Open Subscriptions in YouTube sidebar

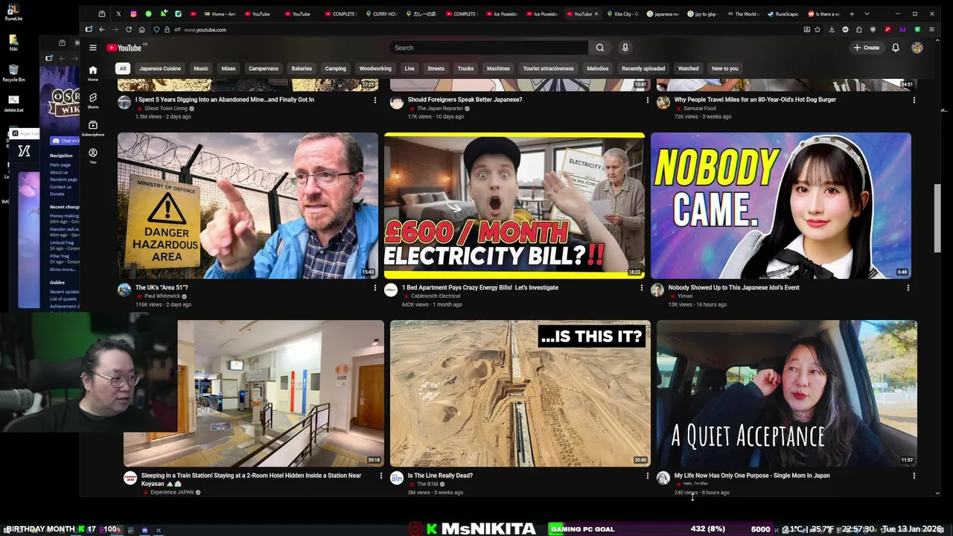93,128
